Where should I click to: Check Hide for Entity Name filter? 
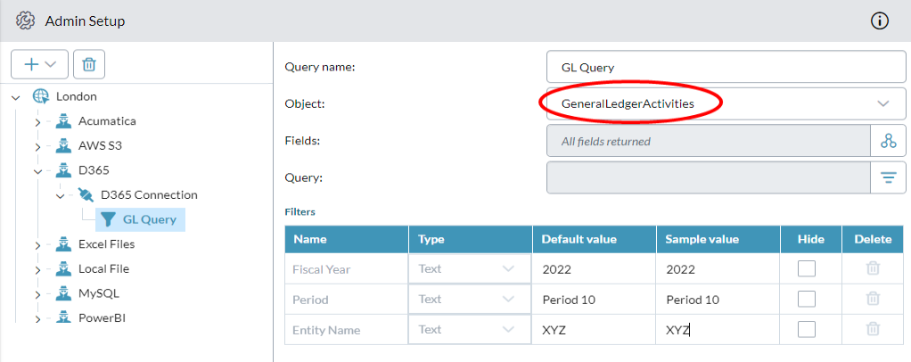[x=807, y=329]
